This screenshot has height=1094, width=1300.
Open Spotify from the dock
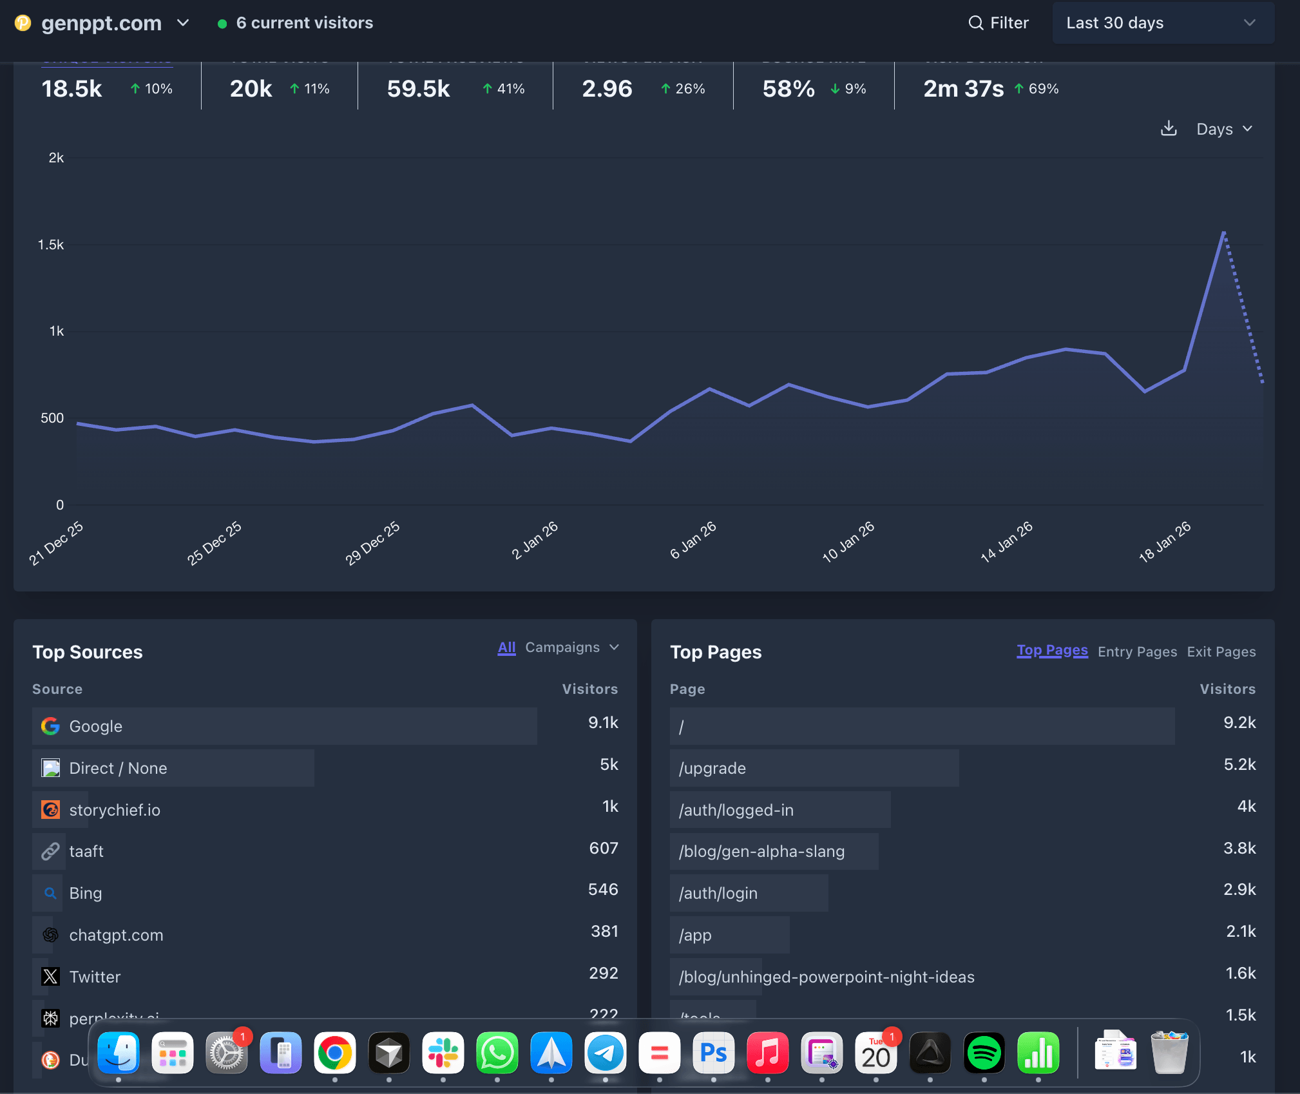pyautogui.click(x=984, y=1053)
